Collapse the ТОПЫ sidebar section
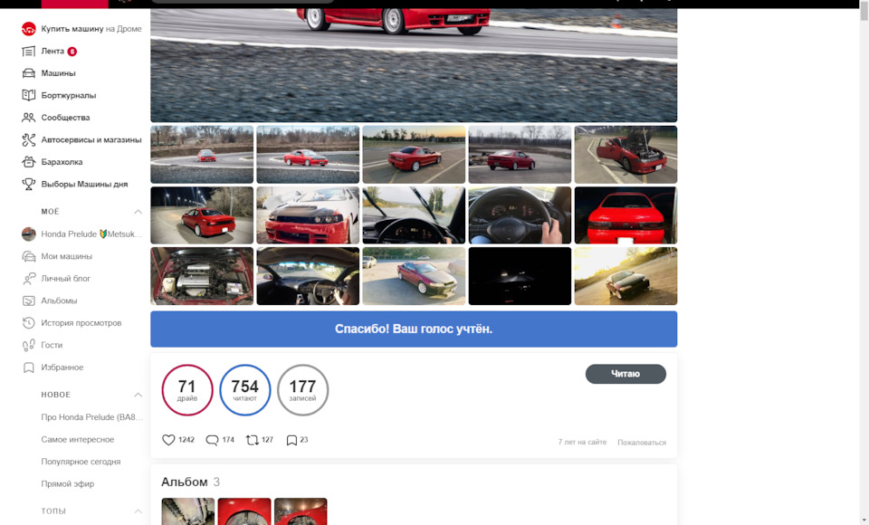 138,511
